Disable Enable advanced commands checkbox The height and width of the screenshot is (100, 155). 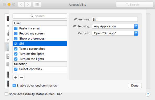(x=14, y=85)
